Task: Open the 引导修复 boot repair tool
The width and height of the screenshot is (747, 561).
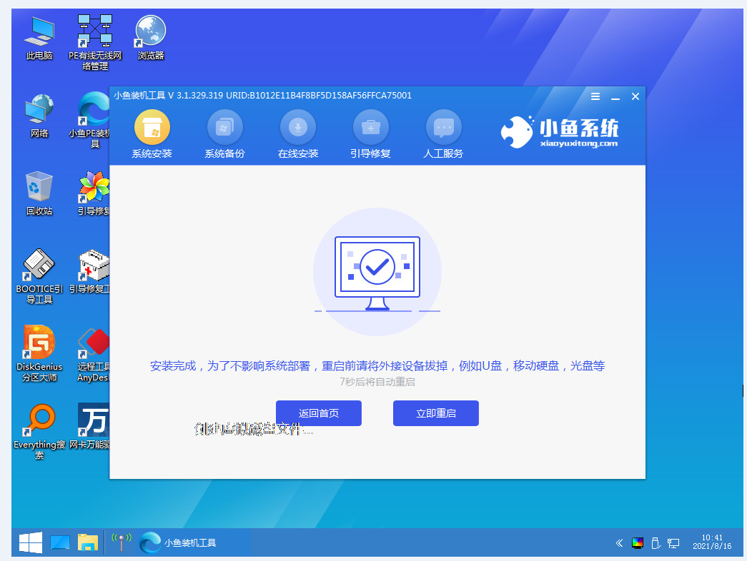Action: click(371, 134)
